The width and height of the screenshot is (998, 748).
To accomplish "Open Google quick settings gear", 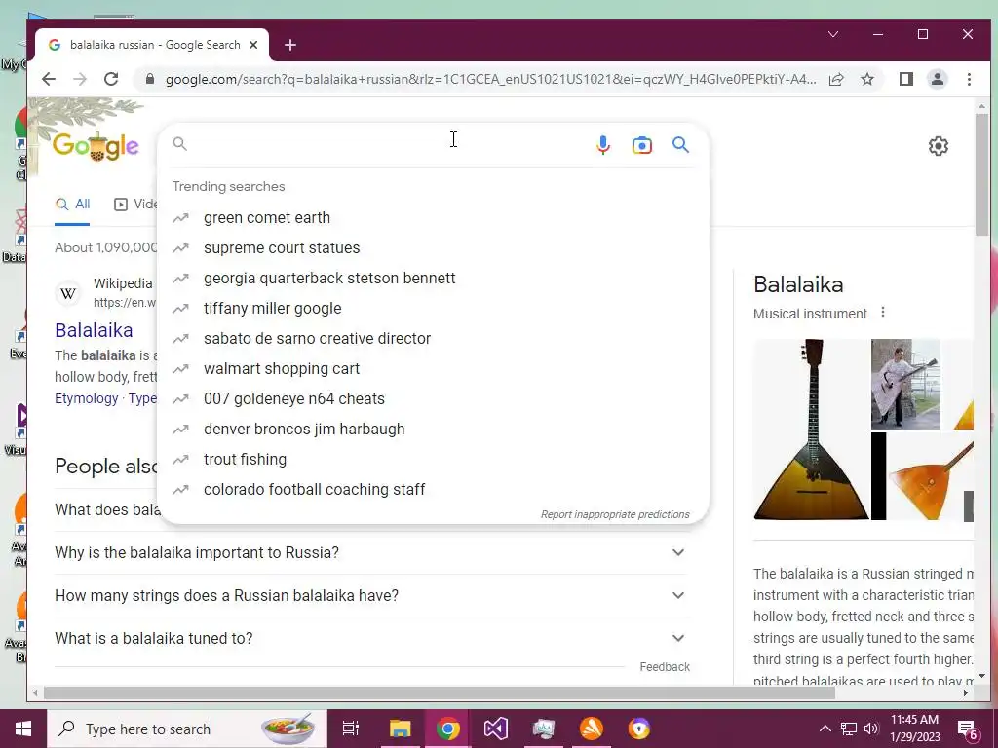I will (938, 146).
